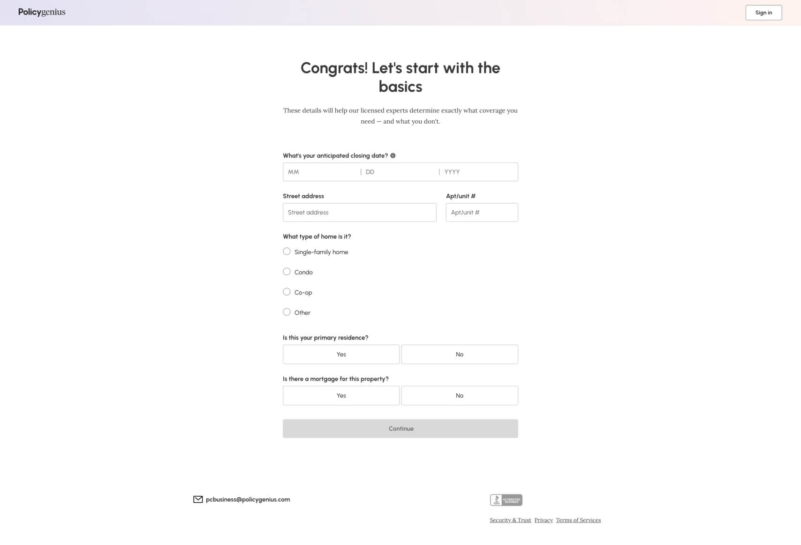Focus the Apt/unit # input field
Image resolution: width=801 pixels, height=545 pixels.
[x=482, y=213]
